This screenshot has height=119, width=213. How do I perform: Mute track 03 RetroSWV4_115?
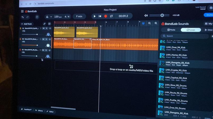[43, 50]
